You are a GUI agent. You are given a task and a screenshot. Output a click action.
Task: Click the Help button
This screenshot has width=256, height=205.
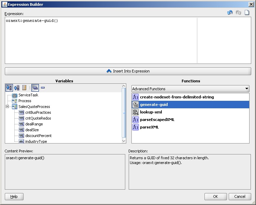(14, 196)
